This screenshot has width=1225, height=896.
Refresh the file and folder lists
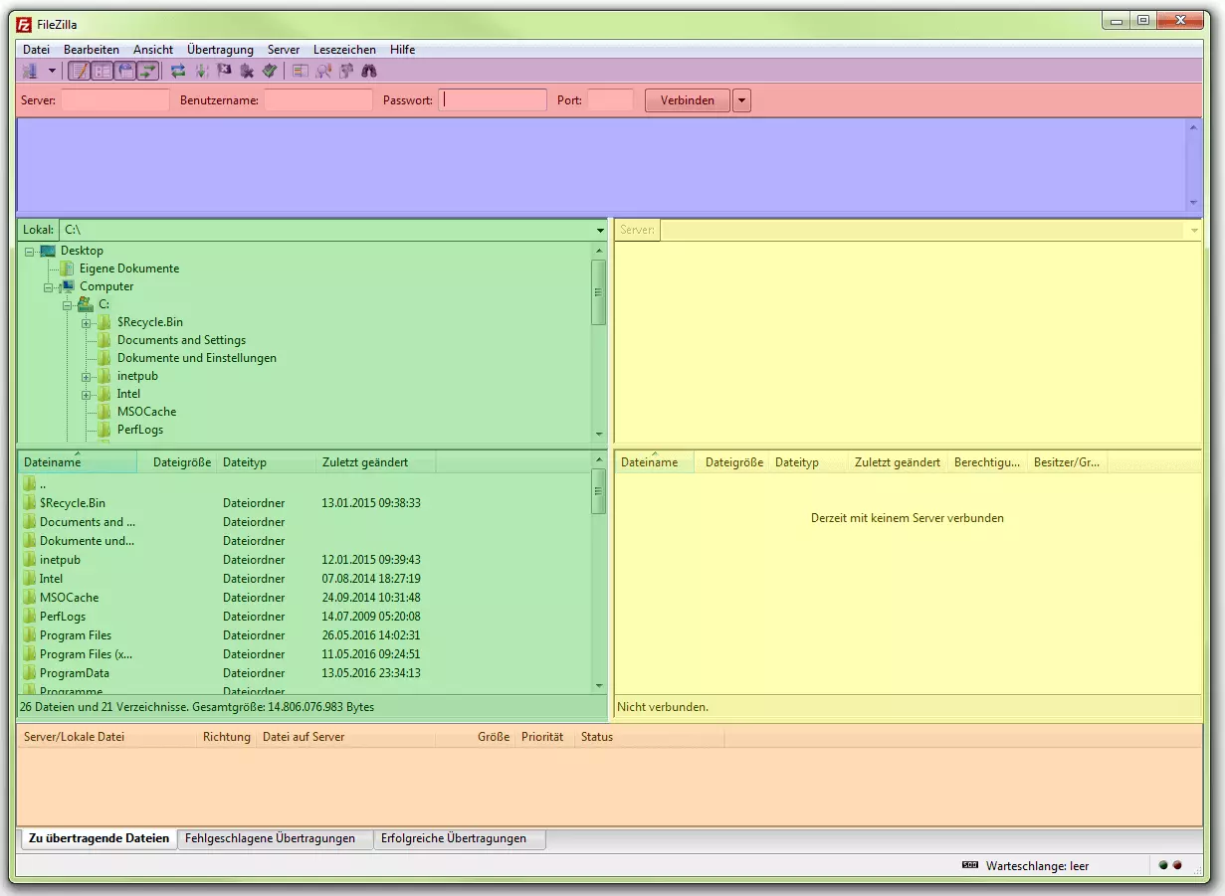[x=178, y=71]
